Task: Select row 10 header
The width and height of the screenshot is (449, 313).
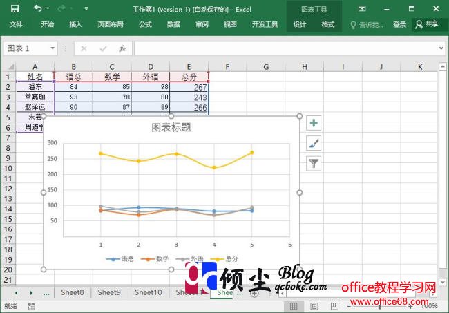Action: [8, 169]
